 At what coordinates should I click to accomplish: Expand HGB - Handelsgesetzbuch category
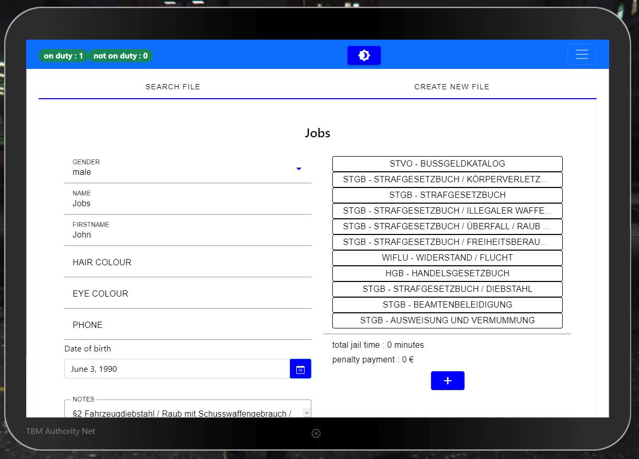pyautogui.click(x=447, y=274)
